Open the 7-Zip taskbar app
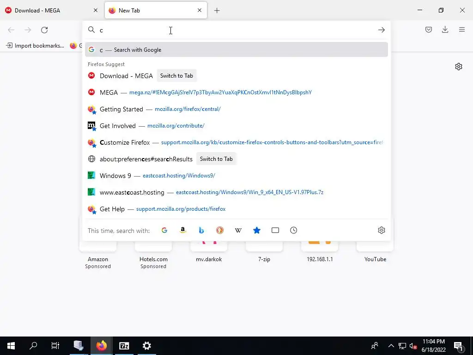 pyautogui.click(x=124, y=346)
